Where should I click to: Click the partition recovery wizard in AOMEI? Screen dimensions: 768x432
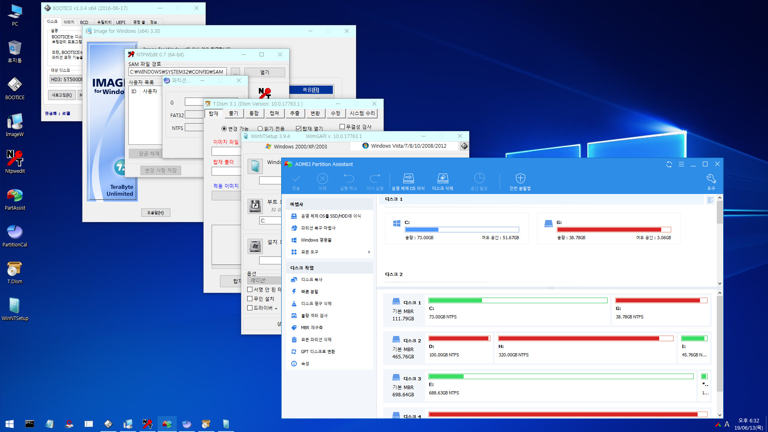coord(318,228)
